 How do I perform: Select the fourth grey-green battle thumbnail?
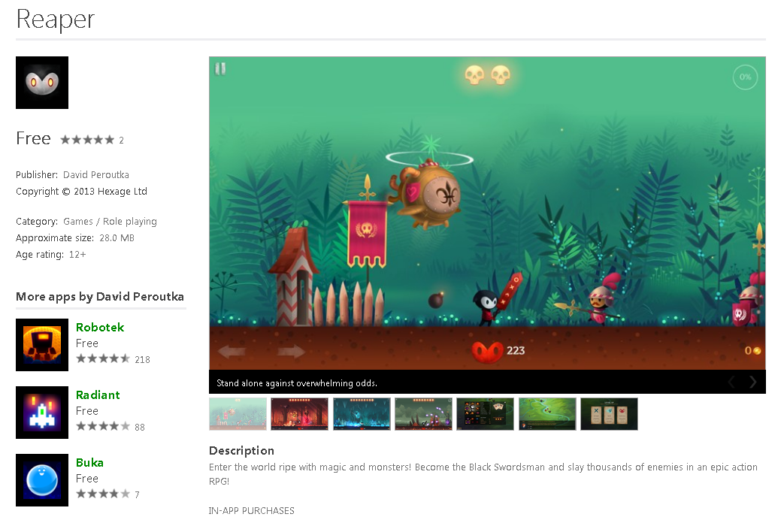[423, 414]
